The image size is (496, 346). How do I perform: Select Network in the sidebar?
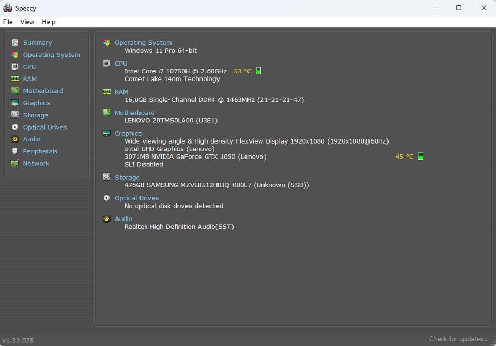36,163
